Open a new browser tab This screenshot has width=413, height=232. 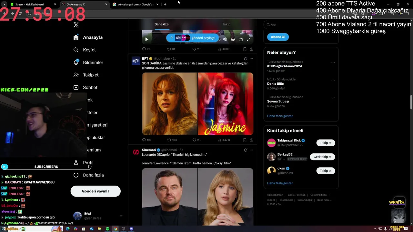pos(165,5)
